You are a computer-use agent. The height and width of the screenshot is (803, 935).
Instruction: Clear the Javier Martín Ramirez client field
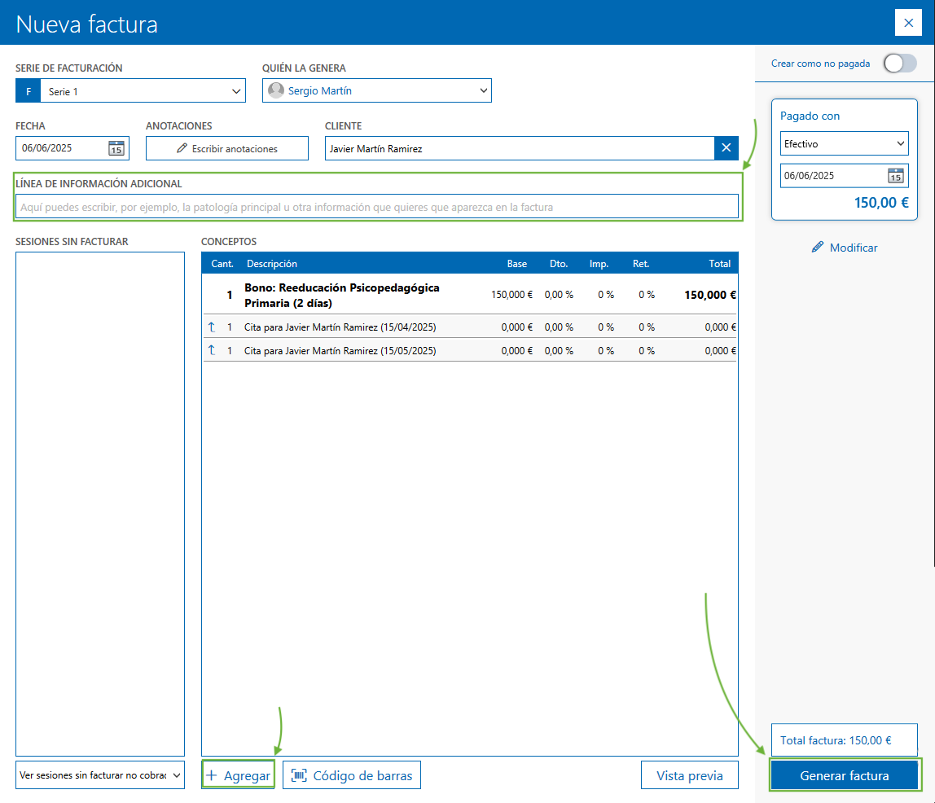point(726,148)
